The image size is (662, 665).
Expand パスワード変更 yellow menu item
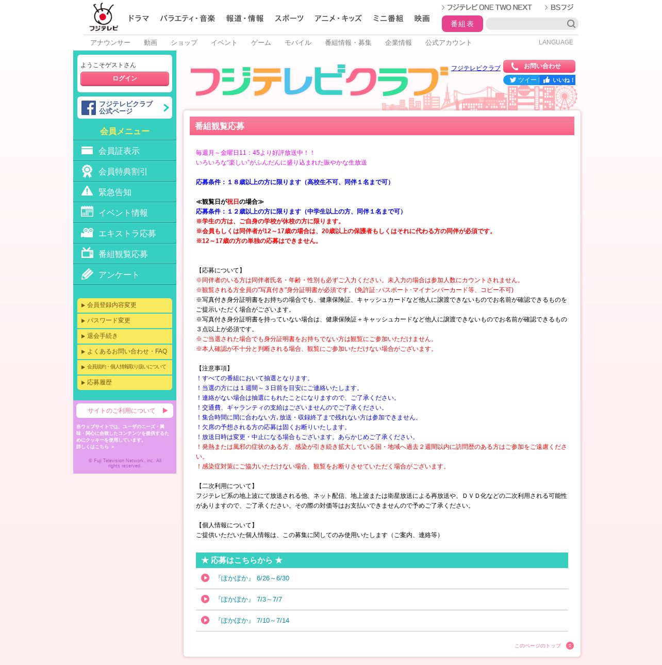coord(125,320)
